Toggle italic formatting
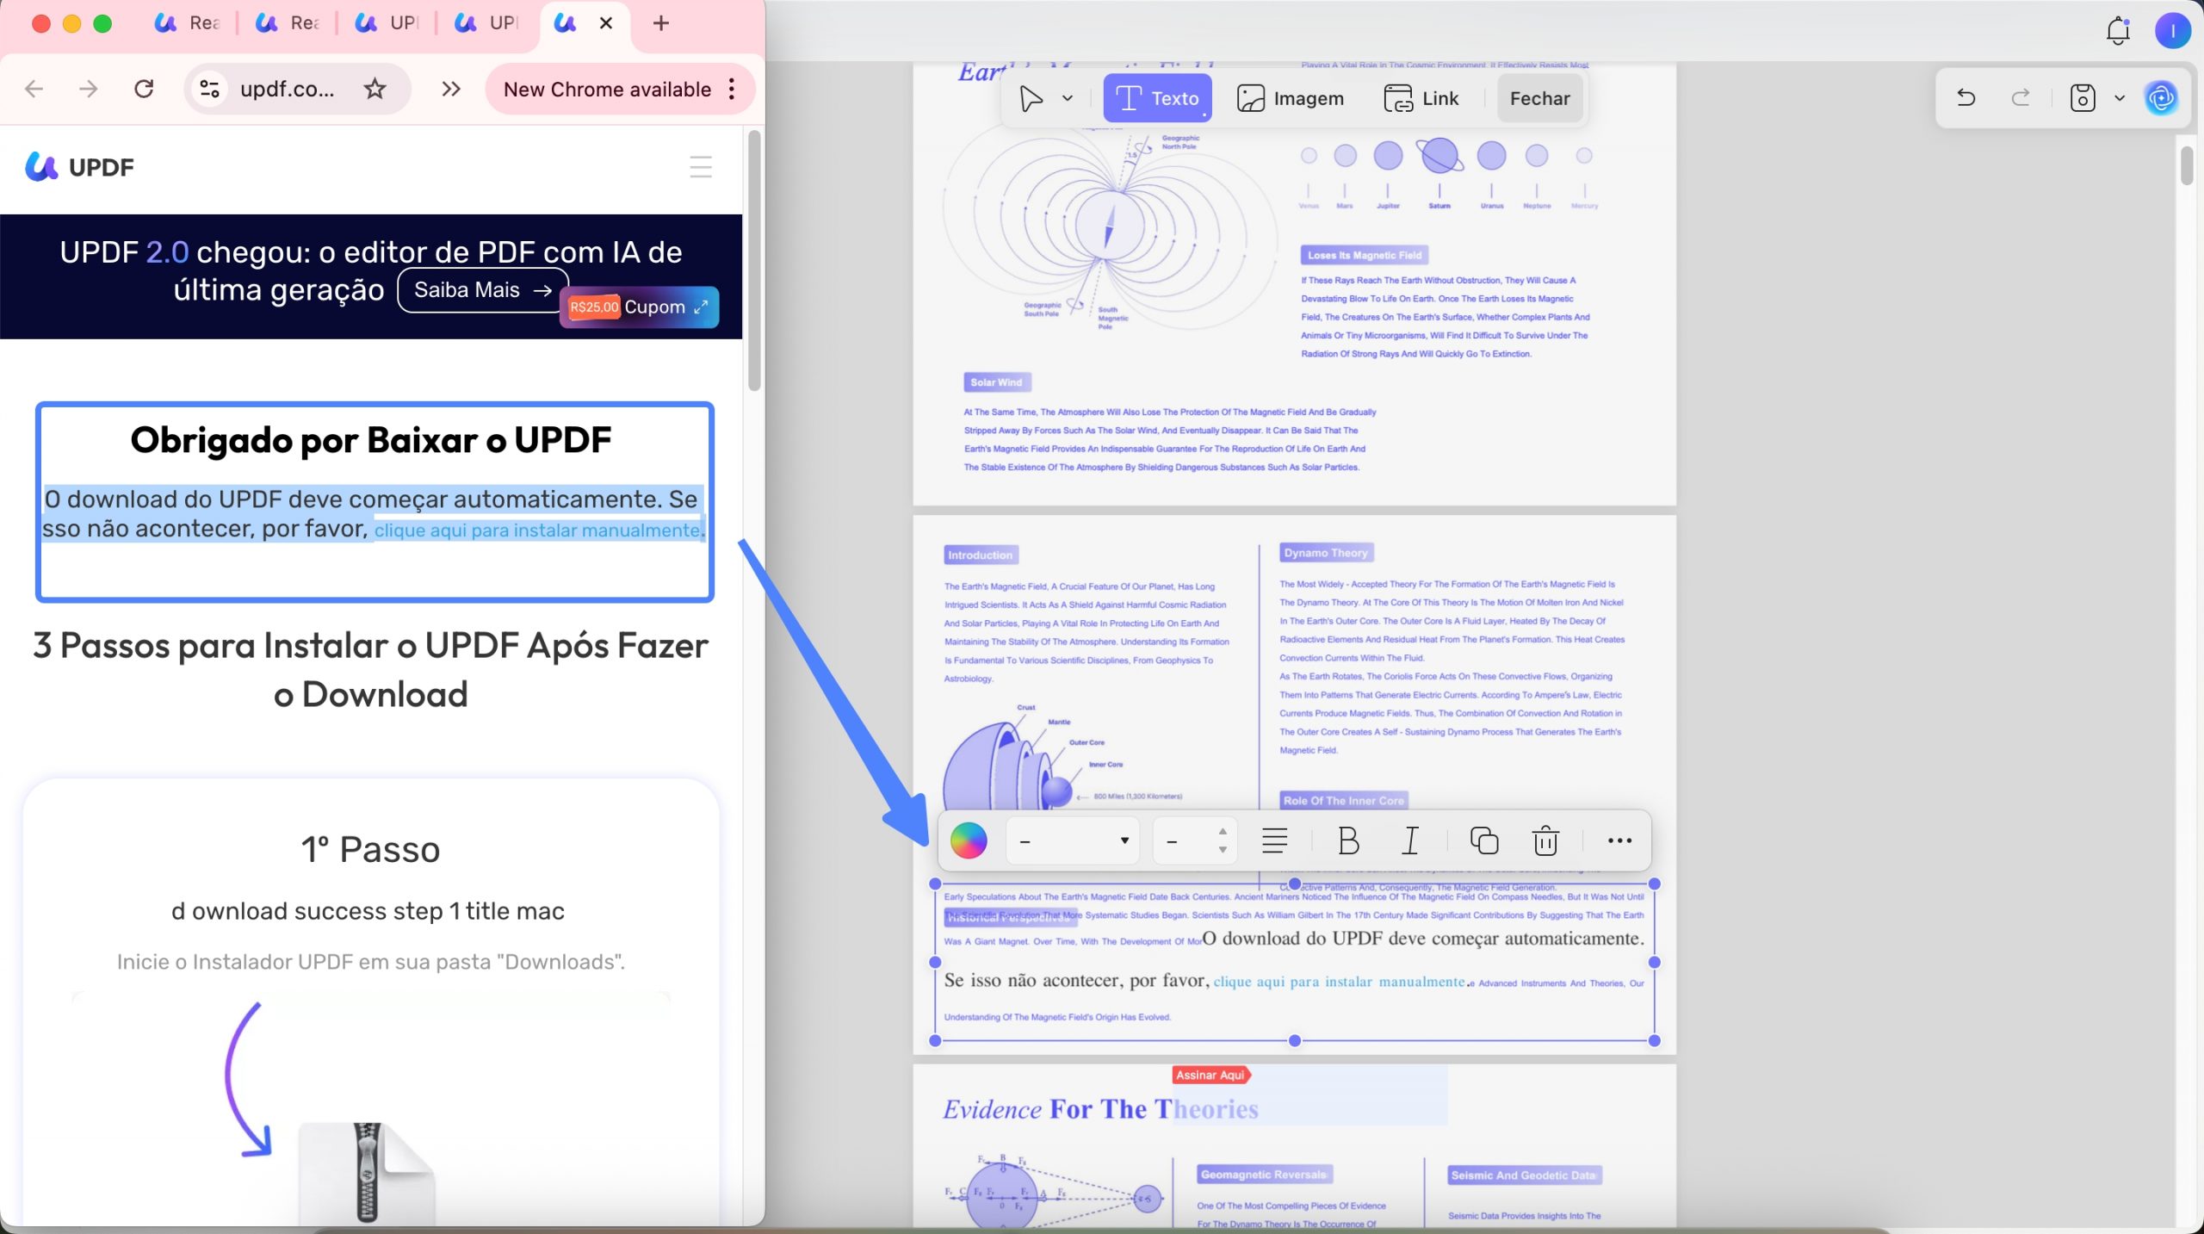Screen dimensions: 2204x1234 click(1410, 840)
